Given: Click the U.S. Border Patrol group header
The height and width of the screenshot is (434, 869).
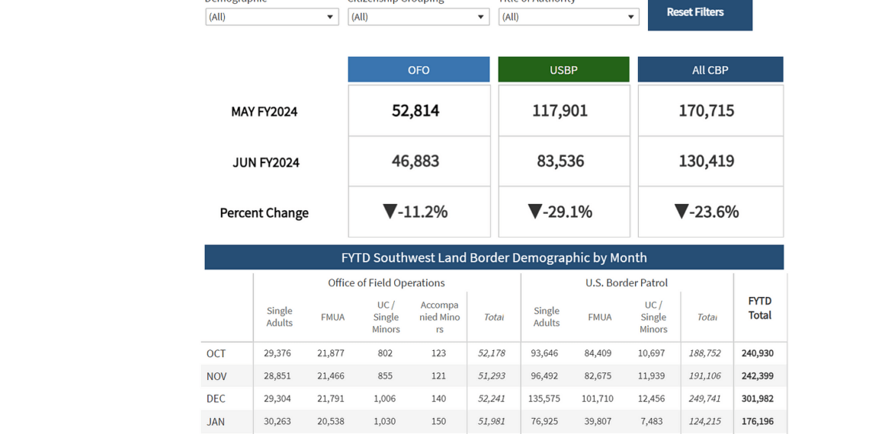Looking at the screenshot, I should point(627,282).
